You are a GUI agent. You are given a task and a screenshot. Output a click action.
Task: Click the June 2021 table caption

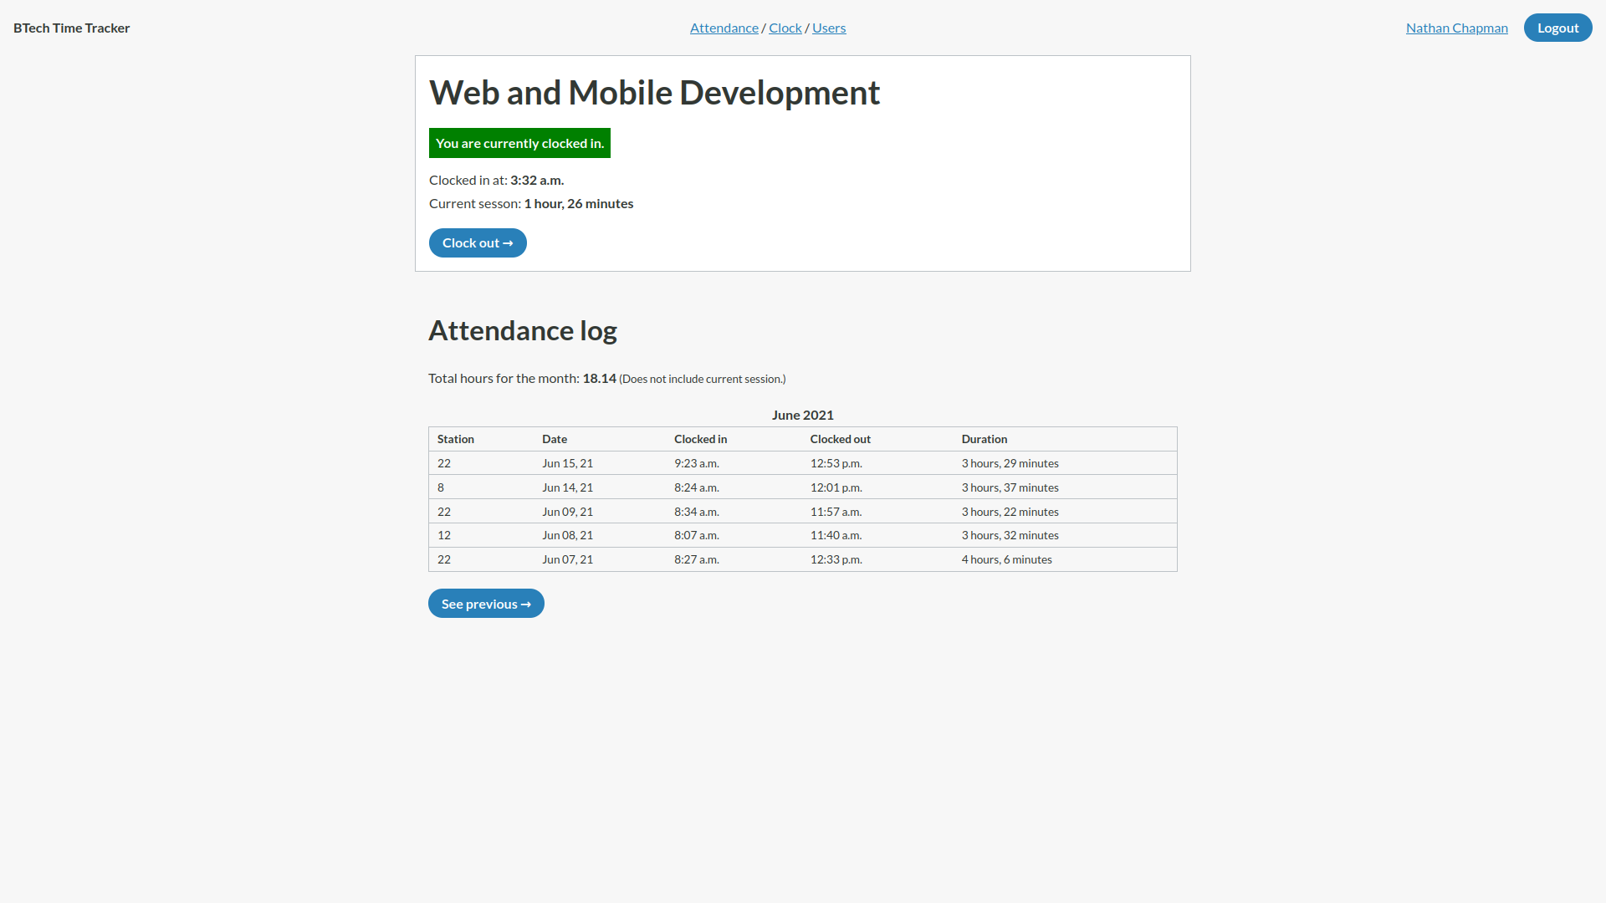coord(802,415)
